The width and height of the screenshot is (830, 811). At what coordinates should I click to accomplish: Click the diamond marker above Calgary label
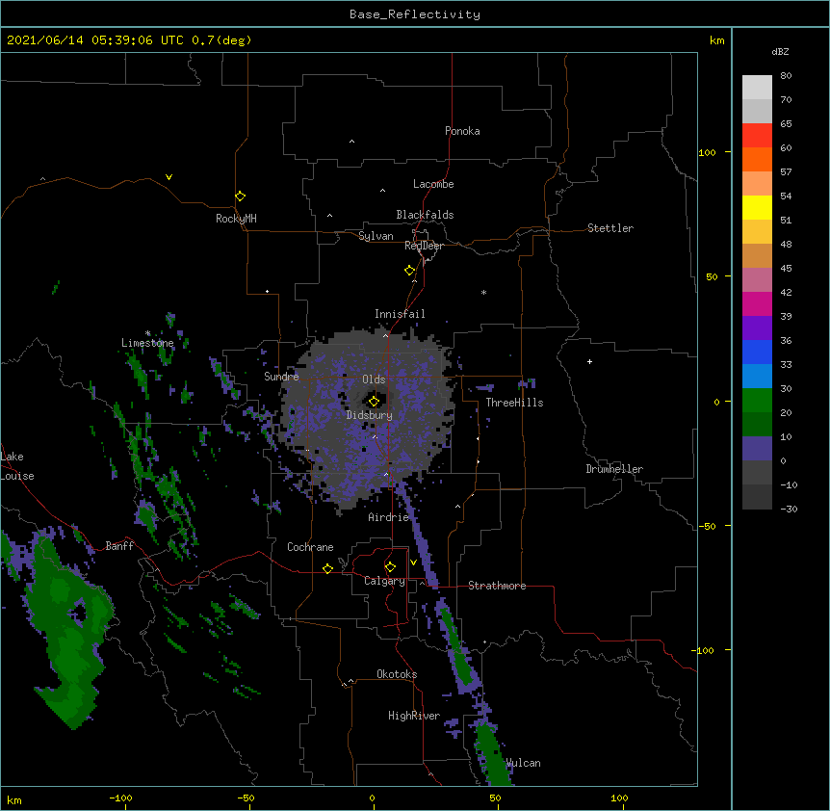(390, 567)
